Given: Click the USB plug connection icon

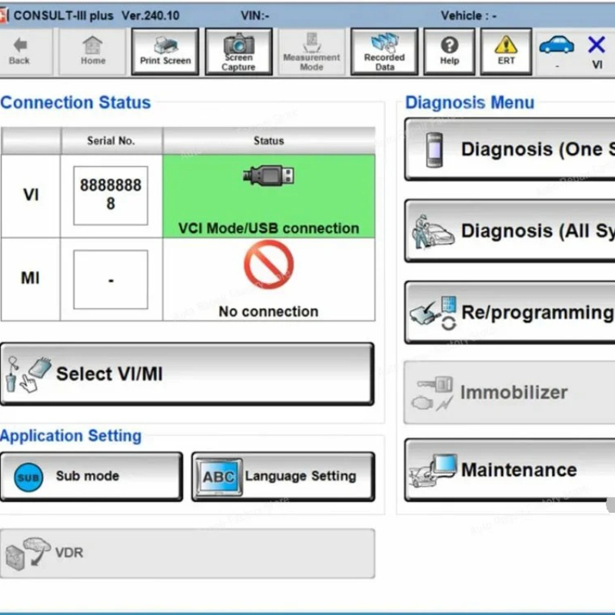Looking at the screenshot, I should [x=268, y=175].
